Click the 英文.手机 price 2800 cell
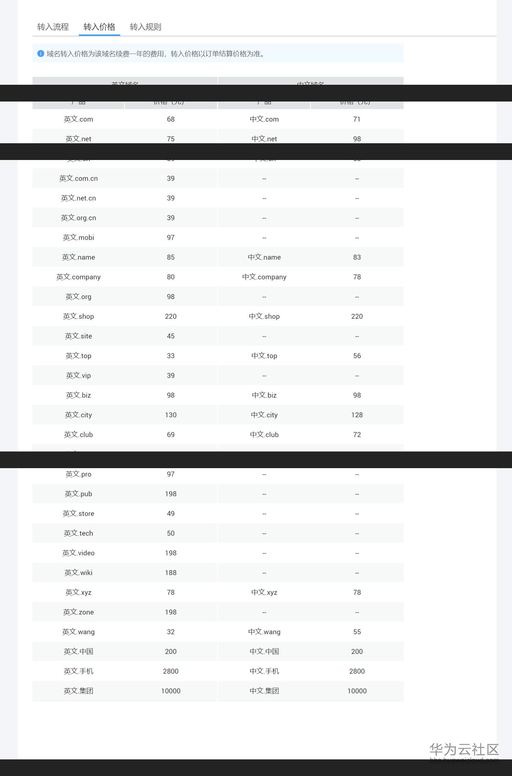Image resolution: width=512 pixels, height=776 pixels. pyautogui.click(x=171, y=671)
